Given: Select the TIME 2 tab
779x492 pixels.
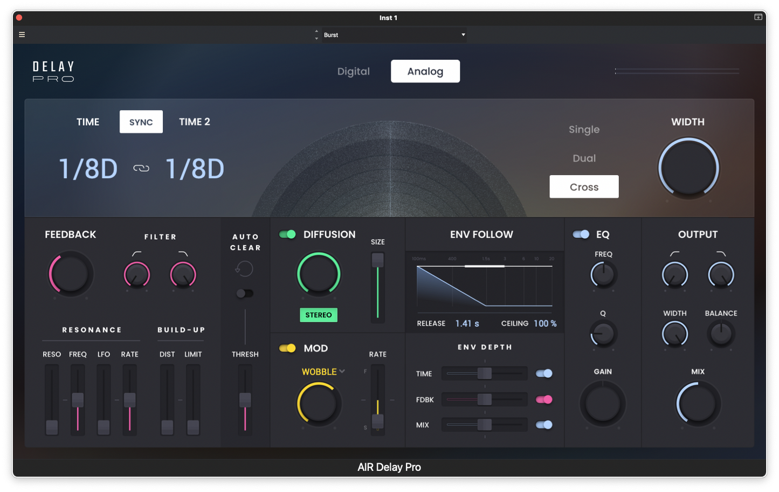Looking at the screenshot, I should coord(195,121).
